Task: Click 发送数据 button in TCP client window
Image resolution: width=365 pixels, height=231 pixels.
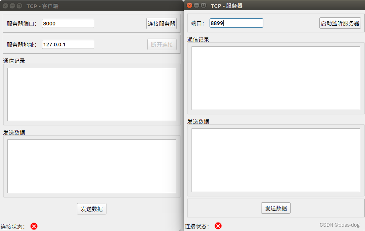Action: point(91,209)
